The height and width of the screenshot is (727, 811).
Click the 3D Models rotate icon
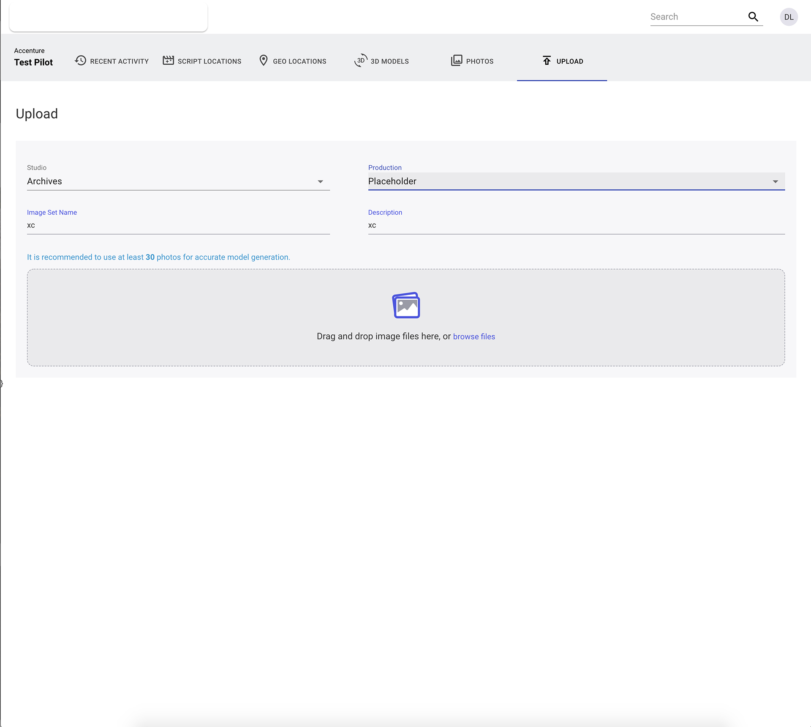[x=360, y=60]
